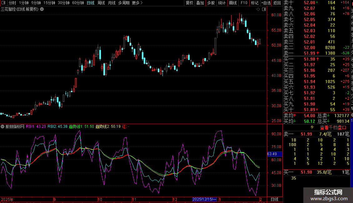Select the 5分钟 period
Screen dimensions: 353x203
pyautogui.click(x=36, y=3)
